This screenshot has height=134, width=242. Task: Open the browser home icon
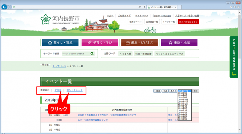click(x=231, y=7)
